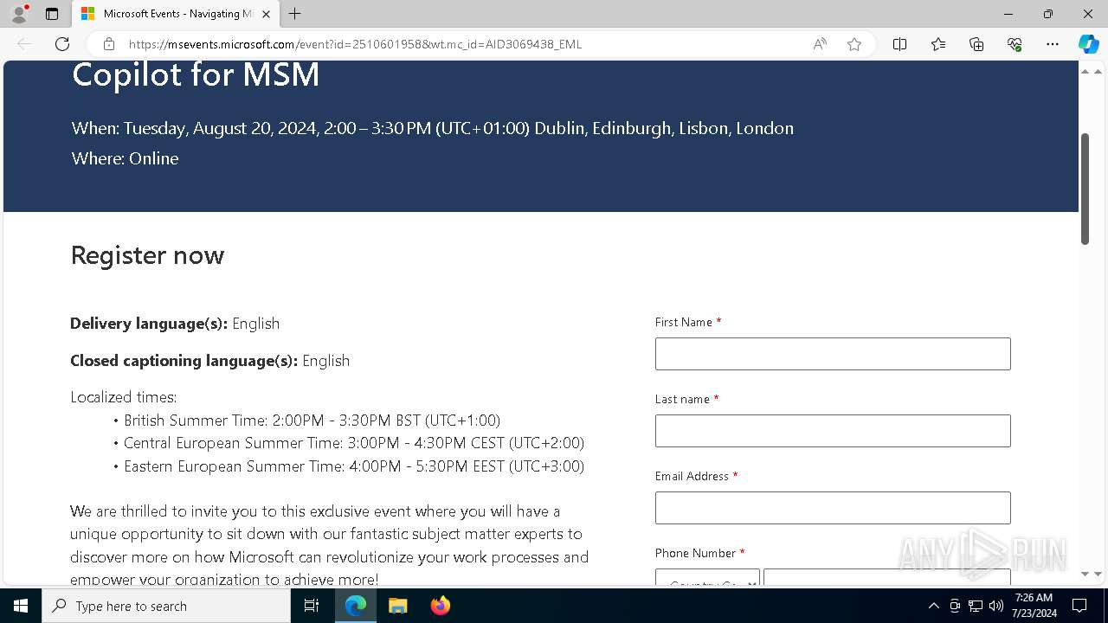Screen dimensions: 1108x623
Task: Click the Last name input field
Action: coord(833,431)
